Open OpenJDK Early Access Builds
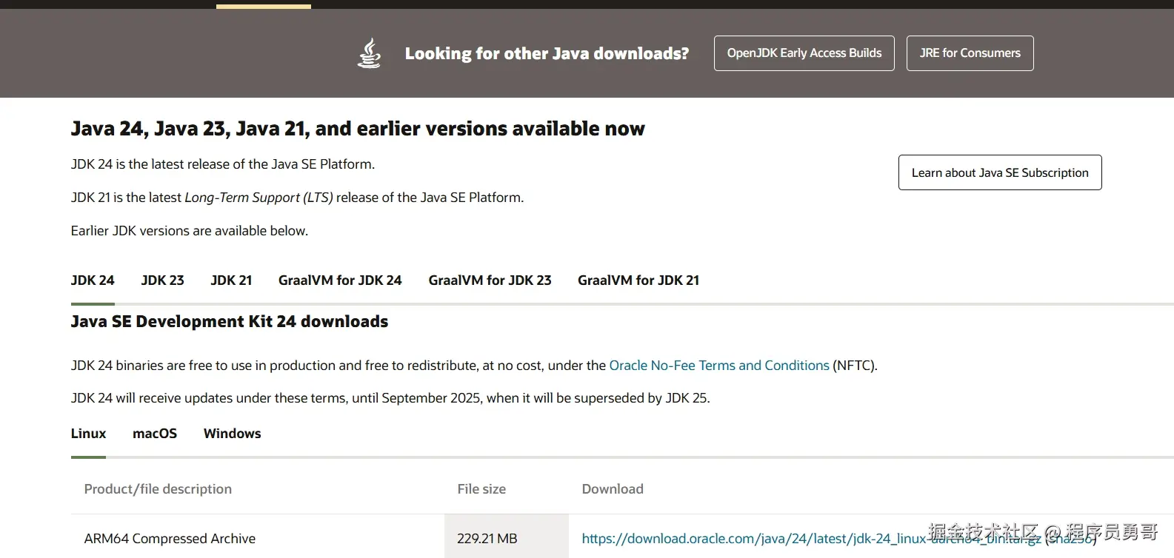The image size is (1174, 558). (x=804, y=53)
